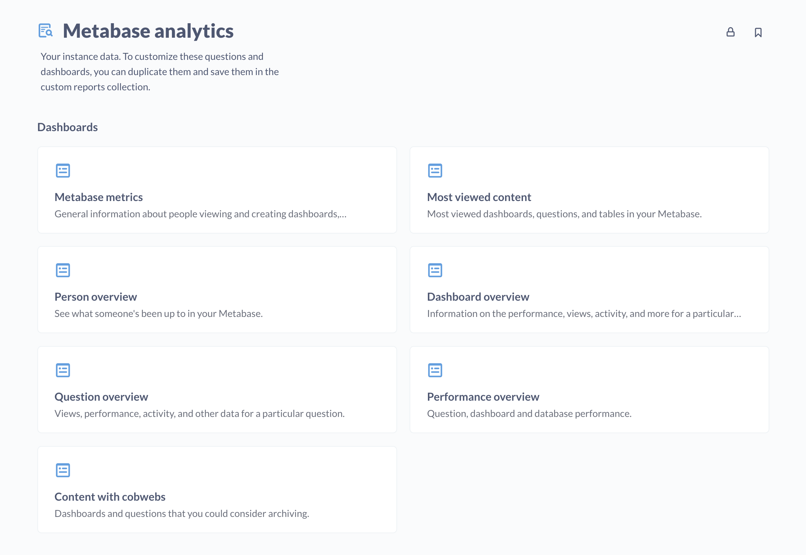Open the Person overview dashboard
Screen dimensions: 806x555
click(95, 297)
